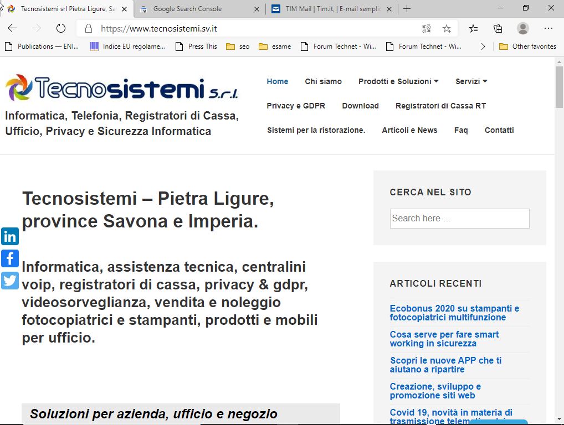Go to the Home menu item
The height and width of the screenshot is (425, 564).
pos(278,81)
